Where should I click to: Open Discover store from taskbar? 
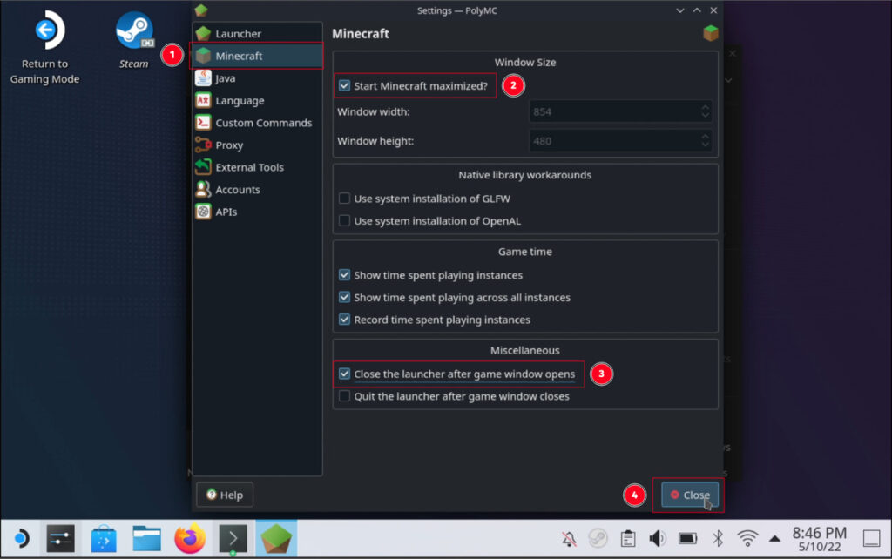click(x=104, y=538)
